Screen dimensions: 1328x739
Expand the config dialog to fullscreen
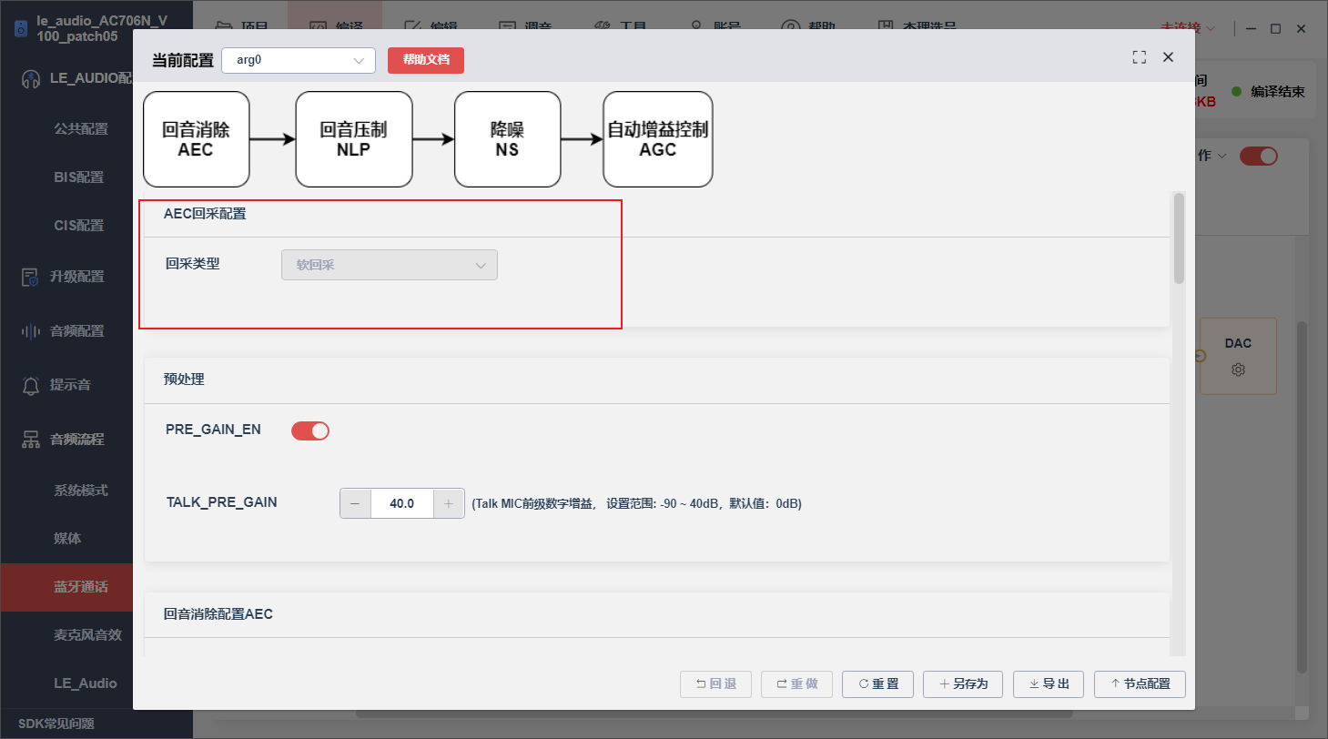(1139, 57)
